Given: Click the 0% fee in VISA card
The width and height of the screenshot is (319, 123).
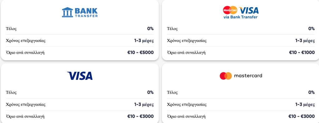Looking at the screenshot, I should click(150, 92).
